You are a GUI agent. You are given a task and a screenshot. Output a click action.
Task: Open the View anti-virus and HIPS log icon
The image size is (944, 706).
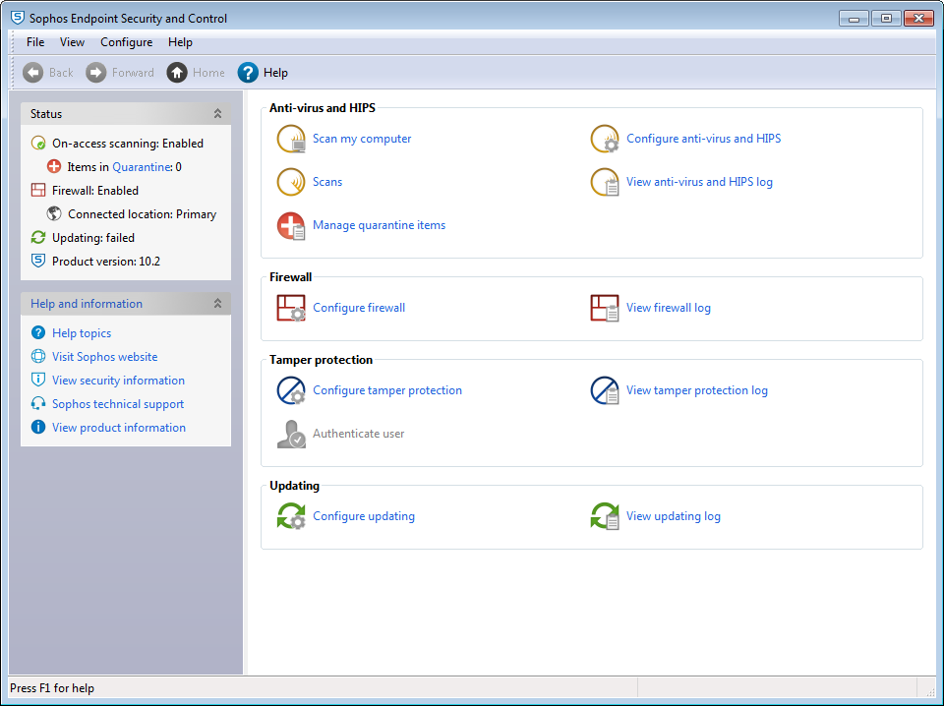tap(605, 183)
